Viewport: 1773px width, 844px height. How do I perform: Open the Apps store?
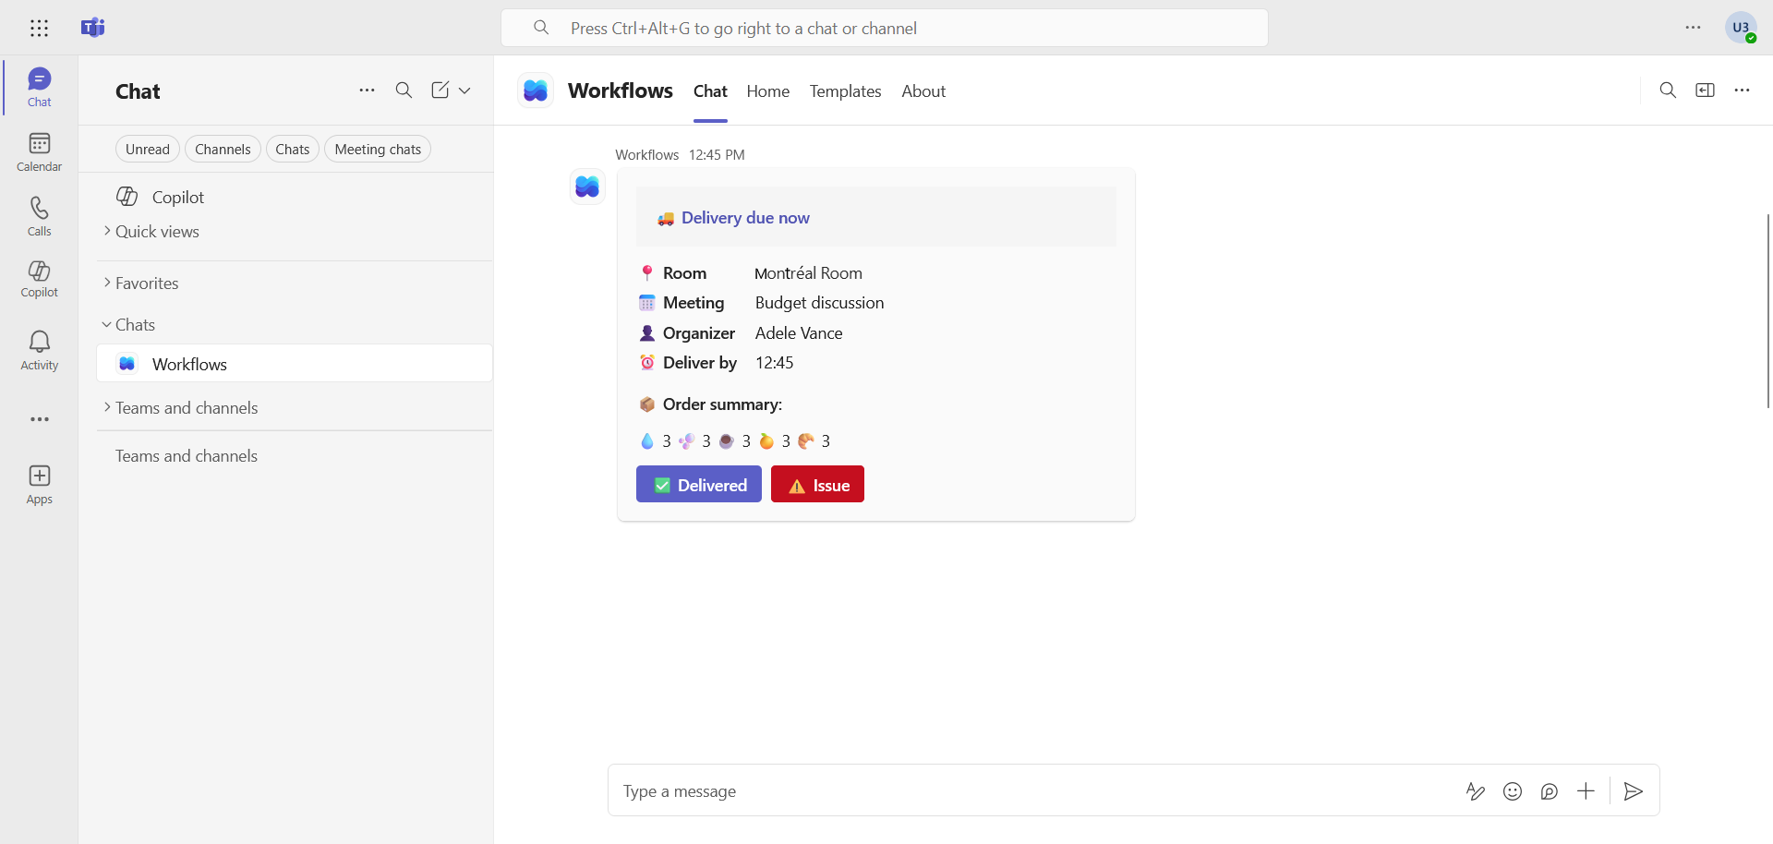(39, 485)
